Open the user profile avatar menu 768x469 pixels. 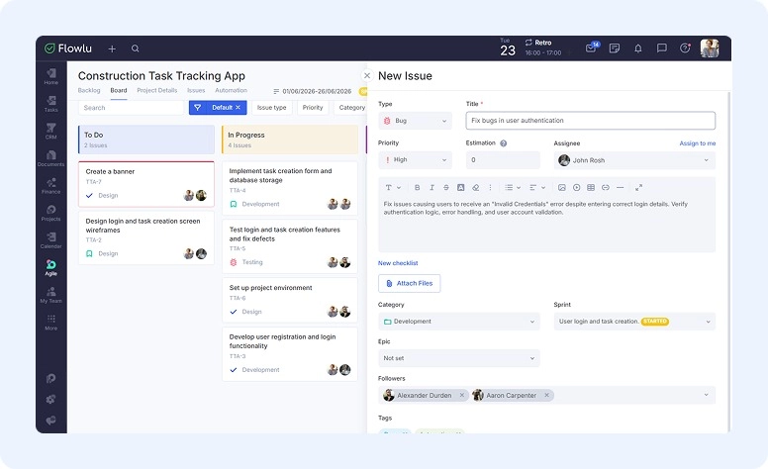click(x=710, y=48)
